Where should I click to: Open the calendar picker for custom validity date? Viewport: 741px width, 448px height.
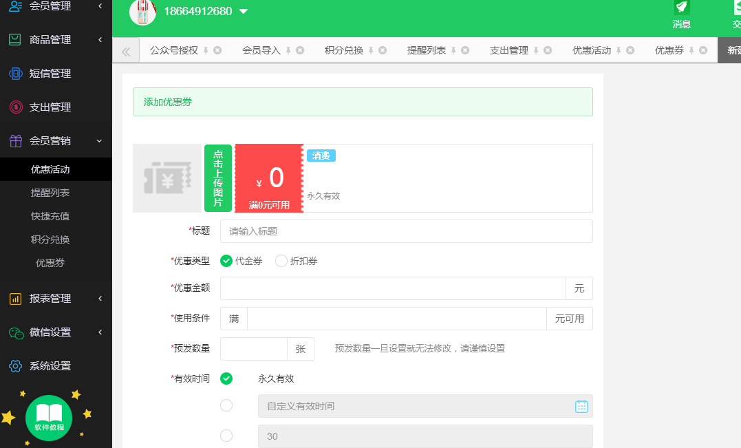point(581,406)
